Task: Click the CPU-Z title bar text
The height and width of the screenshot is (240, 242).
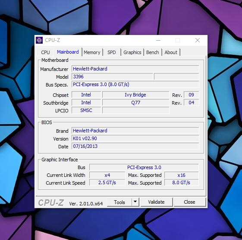Action: tap(53, 40)
